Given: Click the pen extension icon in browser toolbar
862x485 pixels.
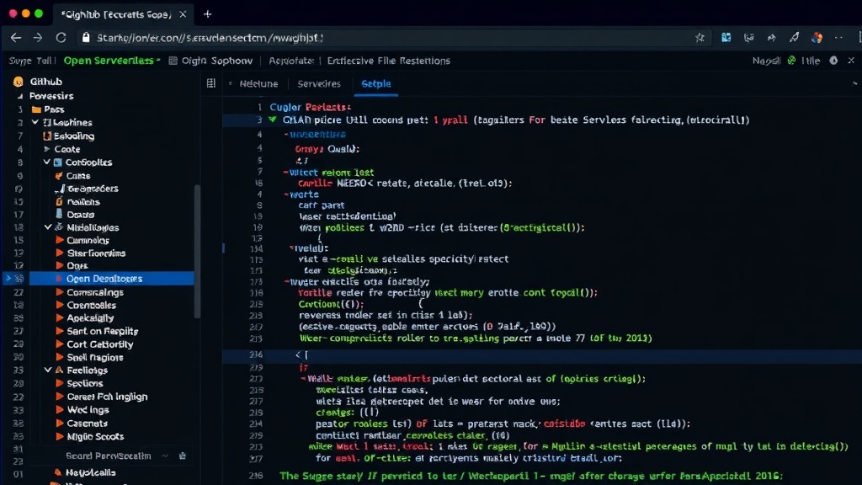Looking at the screenshot, I should (x=795, y=37).
